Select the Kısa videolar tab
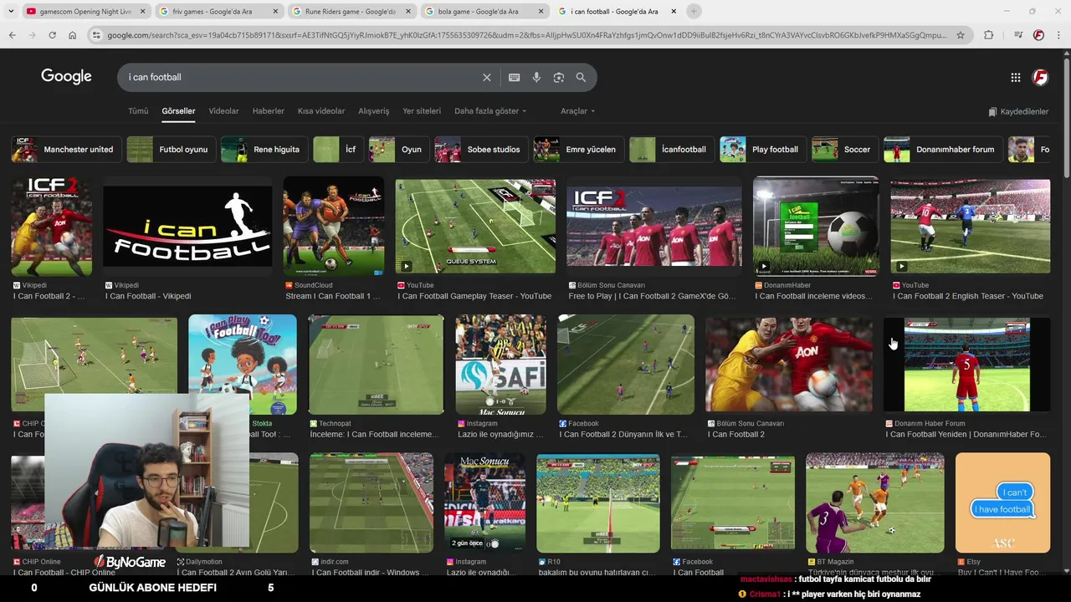Screen dimensions: 1071x602 (x=321, y=111)
